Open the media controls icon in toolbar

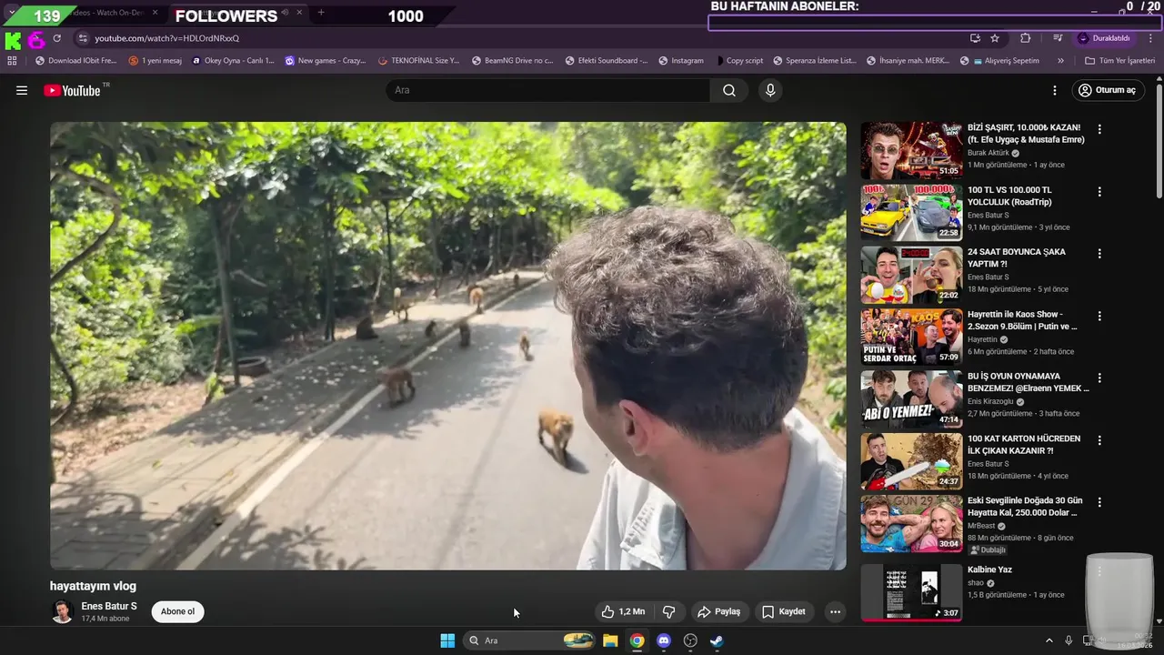(x=1058, y=38)
